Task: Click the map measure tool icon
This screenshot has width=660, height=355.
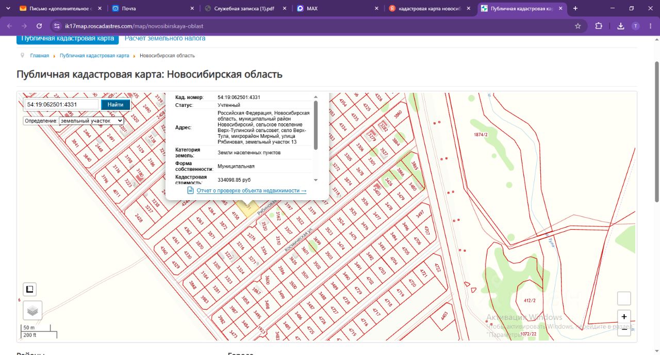Action: click(30, 289)
